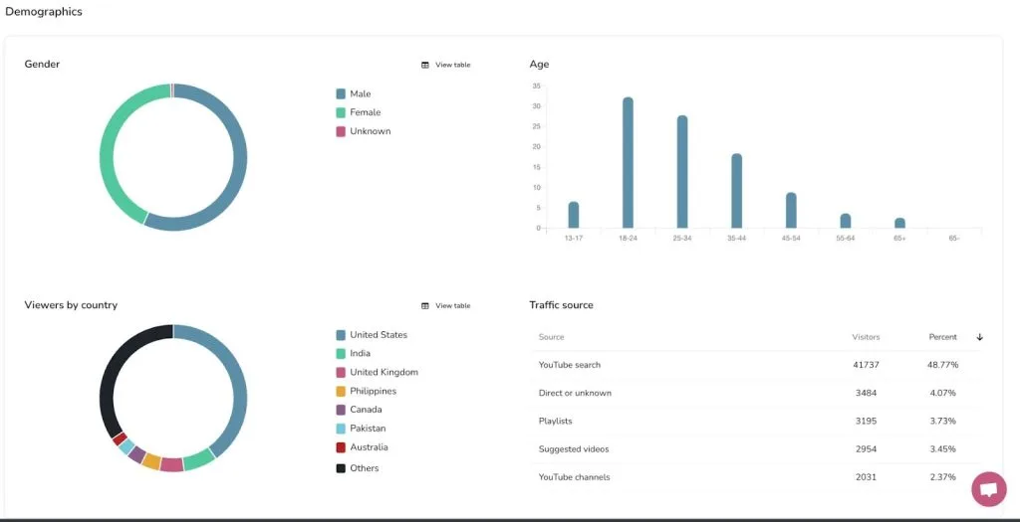Open View table for Gender chart
Screen dimensions: 1020x522
tap(453, 65)
